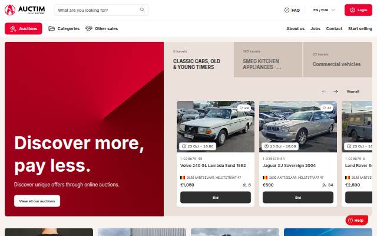Click 'Jaguar XJ Sovereign 2004' title

point(289,165)
